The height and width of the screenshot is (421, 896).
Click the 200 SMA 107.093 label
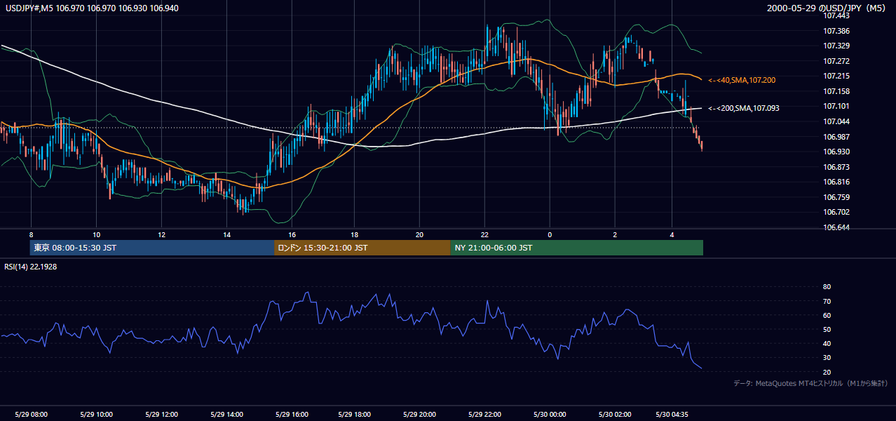tap(743, 108)
